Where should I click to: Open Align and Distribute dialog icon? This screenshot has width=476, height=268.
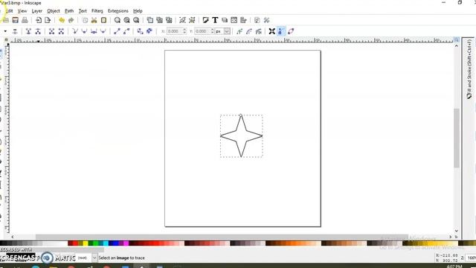click(x=243, y=20)
